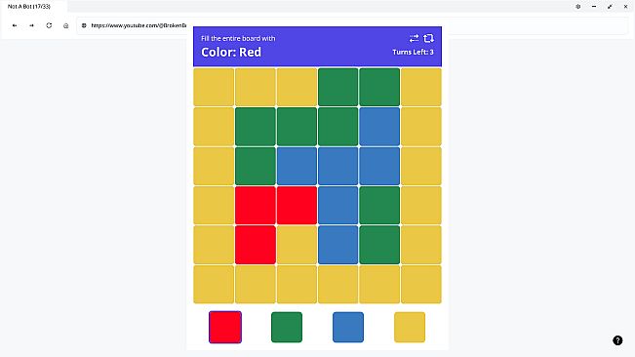Click the Turns Left: 3 counter
The height and width of the screenshot is (357, 635).
[x=413, y=52]
